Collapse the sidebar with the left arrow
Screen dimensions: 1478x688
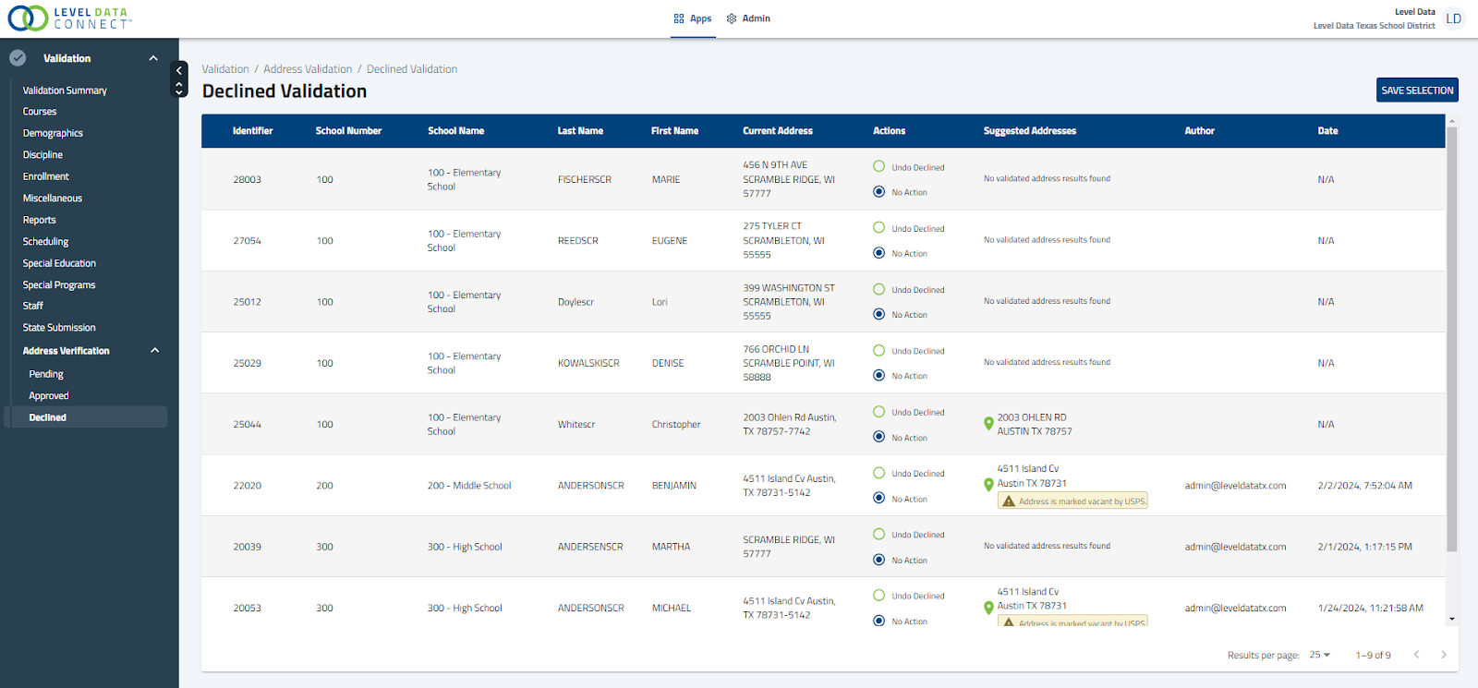(179, 70)
